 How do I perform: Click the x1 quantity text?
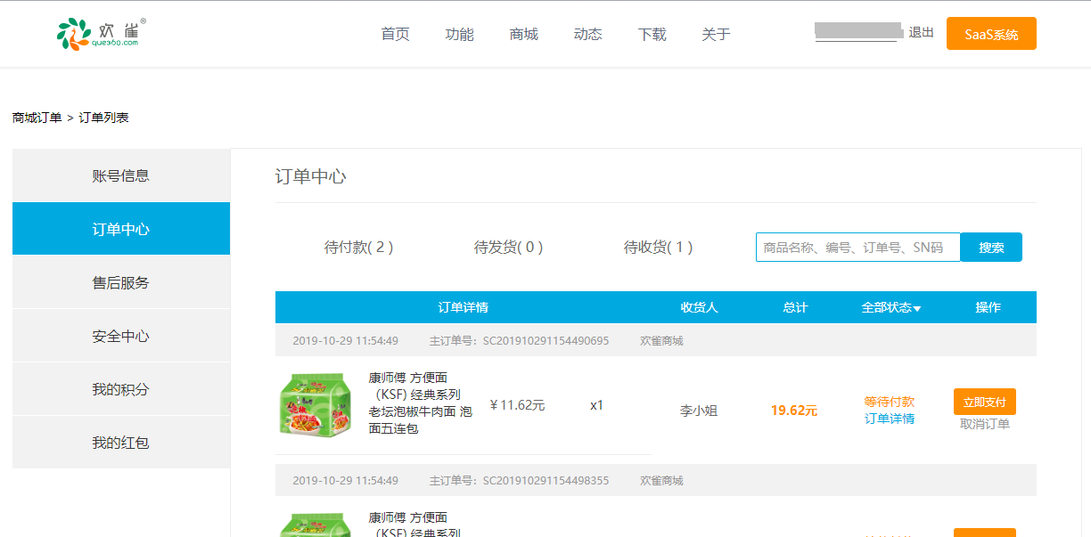597,405
